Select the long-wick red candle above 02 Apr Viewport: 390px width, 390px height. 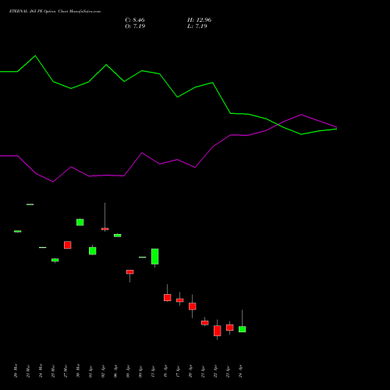[x=105, y=229]
